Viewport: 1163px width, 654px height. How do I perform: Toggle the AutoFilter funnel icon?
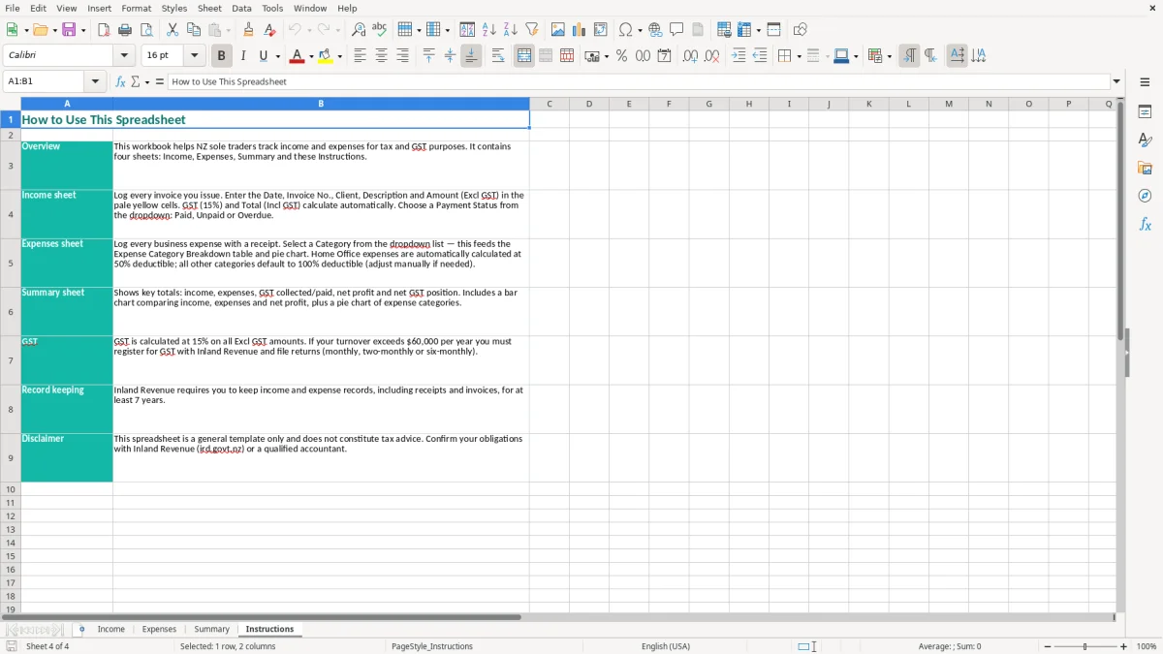(x=532, y=30)
